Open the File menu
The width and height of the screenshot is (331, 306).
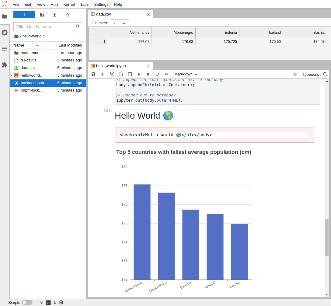click(x=16, y=5)
